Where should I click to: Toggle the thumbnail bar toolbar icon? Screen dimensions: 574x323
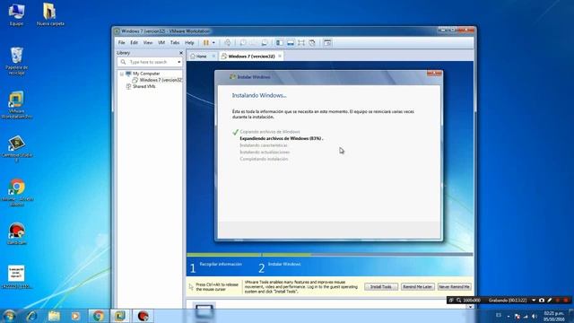click(x=291, y=43)
